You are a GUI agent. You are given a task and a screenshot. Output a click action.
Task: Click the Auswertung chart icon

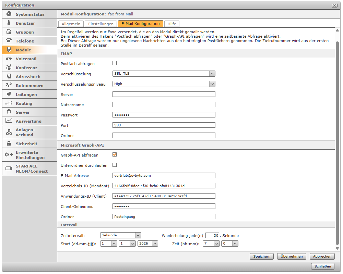click(x=9, y=121)
